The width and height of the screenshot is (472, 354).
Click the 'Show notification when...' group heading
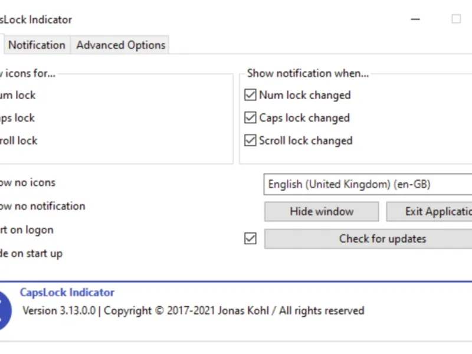tap(308, 73)
